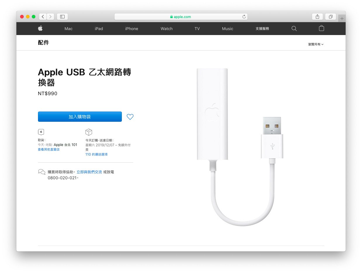Image resolution: width=362 pixels, height=273 pixels.
Task: Open the Mac menu item
Action: 68,29
